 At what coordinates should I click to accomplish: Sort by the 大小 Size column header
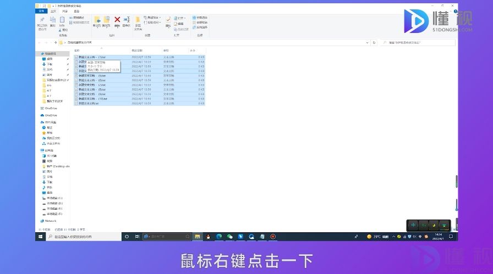click(193, 51)
